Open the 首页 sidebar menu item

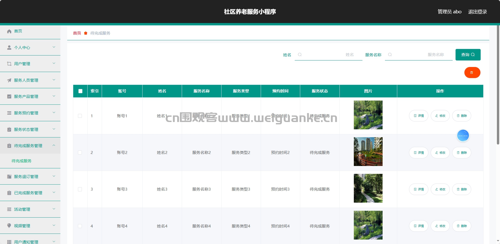30,31
